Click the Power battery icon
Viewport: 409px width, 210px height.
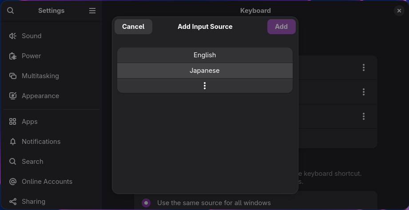(x=13, y=56)
